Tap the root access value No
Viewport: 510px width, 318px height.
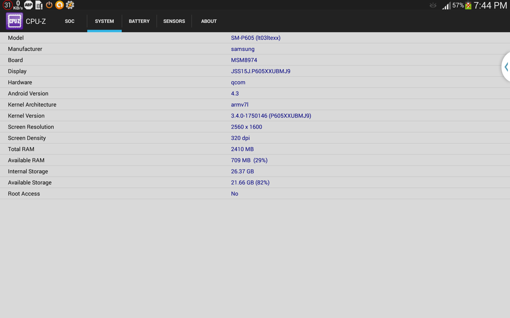coord(235,194)
